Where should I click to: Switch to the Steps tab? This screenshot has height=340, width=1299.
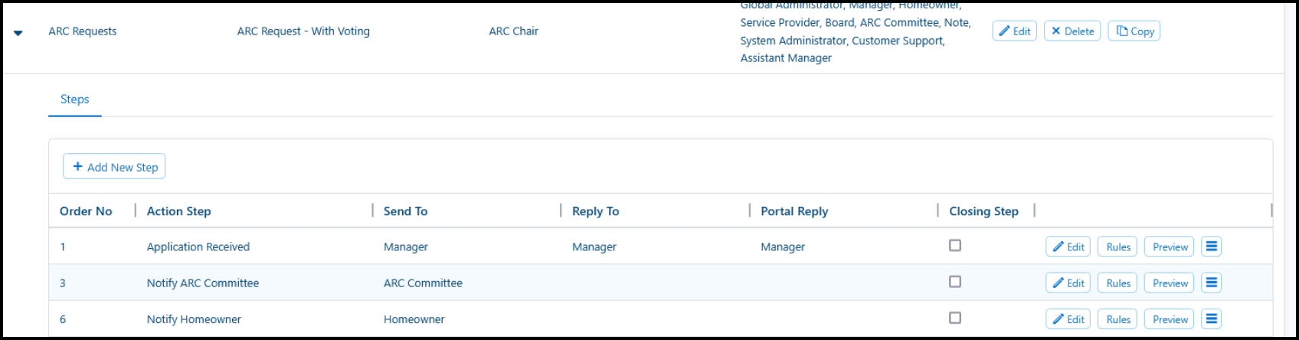[x=74, y=100]
